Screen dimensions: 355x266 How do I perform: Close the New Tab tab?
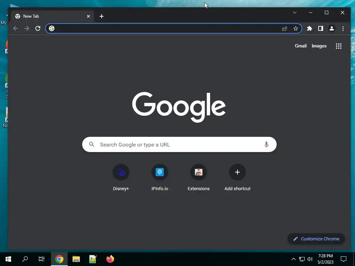coord(88,16)
